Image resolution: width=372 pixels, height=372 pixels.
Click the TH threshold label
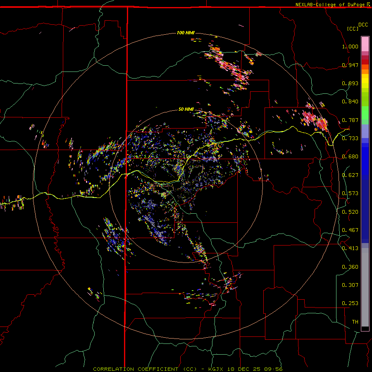tap(355, 322)
